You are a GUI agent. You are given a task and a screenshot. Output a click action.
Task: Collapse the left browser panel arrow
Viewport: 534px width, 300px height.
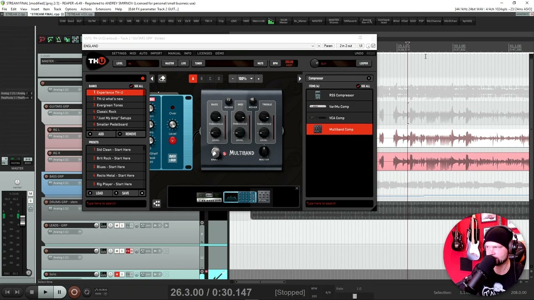152,78
